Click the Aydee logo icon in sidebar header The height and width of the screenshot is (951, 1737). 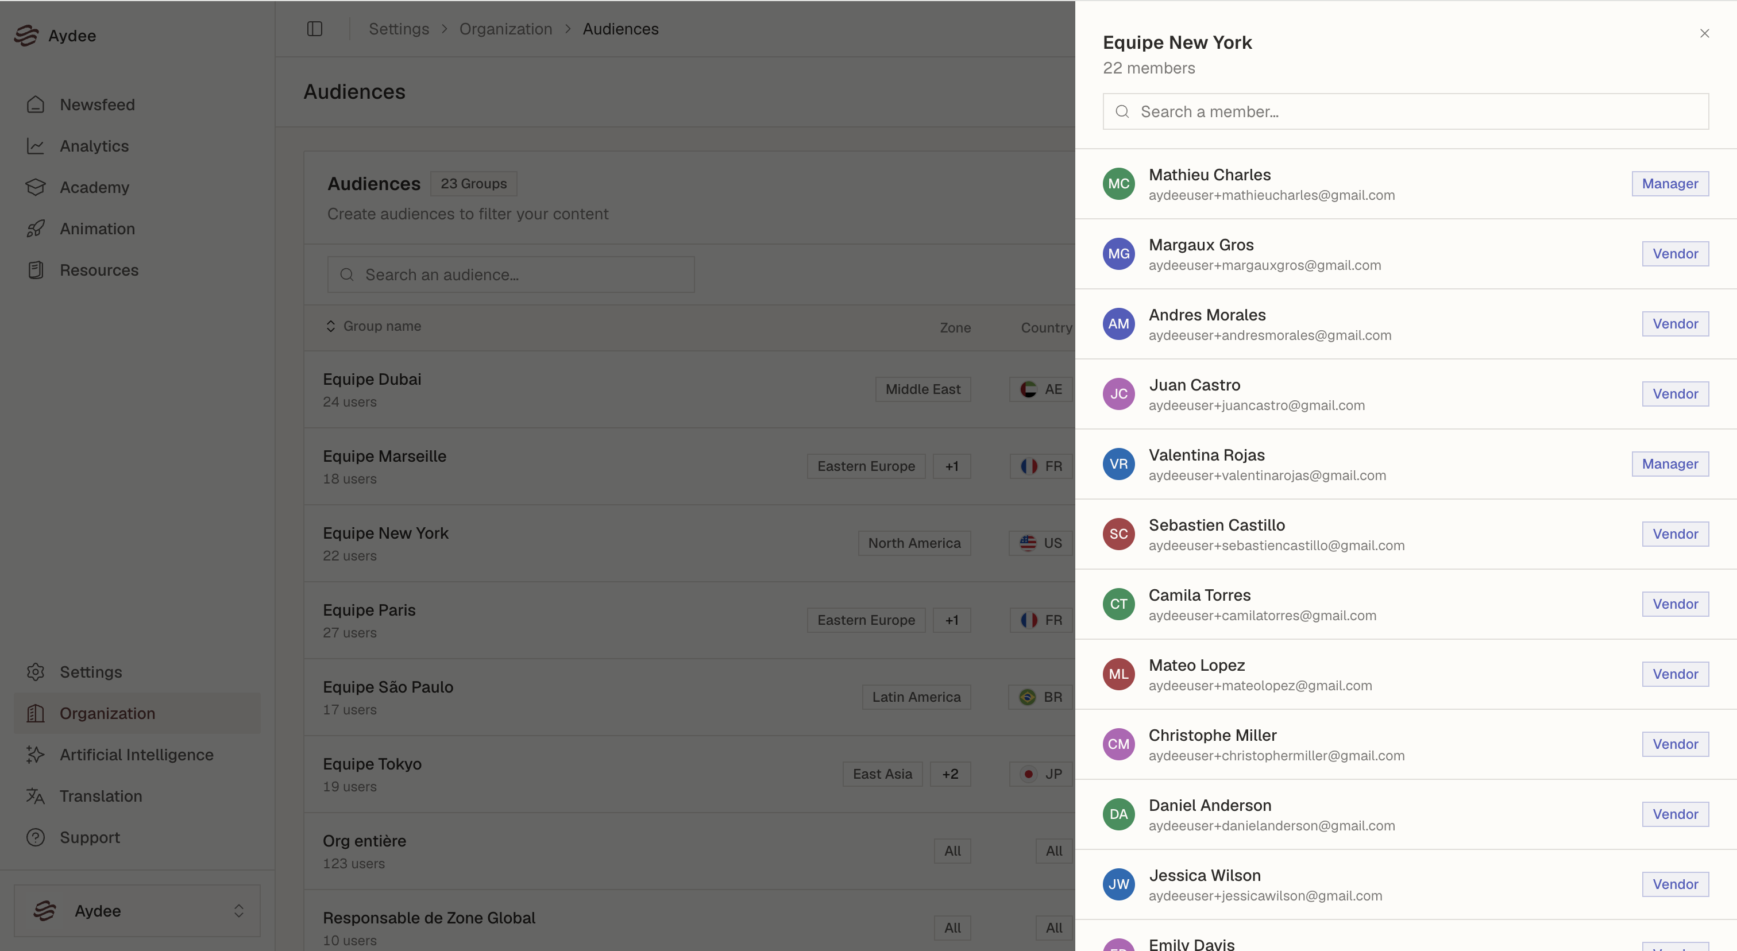pos(26,35)
